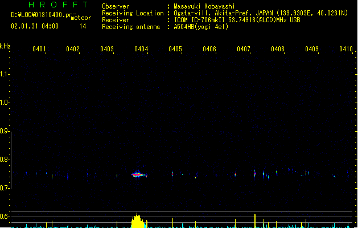Click the Receiver label text
Viewport: 358px width, 228px height.
coord(116,20)
